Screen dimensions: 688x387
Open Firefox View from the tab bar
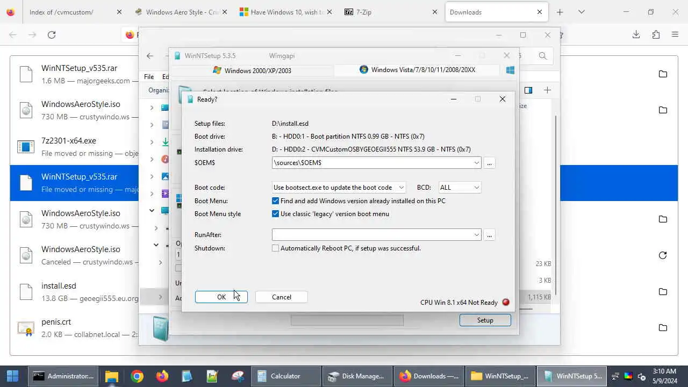click(10, 12)
